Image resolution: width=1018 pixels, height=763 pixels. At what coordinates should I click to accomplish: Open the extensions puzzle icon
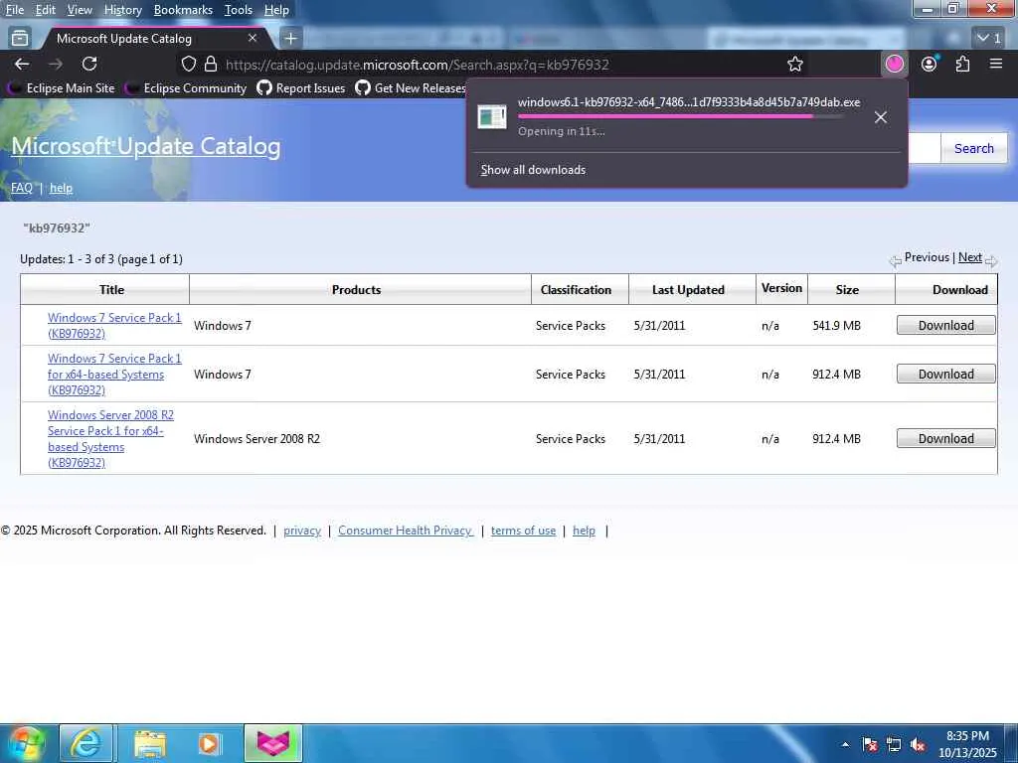coord(962,64)
